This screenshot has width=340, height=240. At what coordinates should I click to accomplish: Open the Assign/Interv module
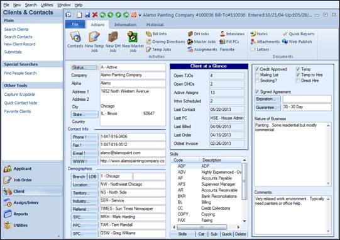pyautogui.click(x=32, y=203)
